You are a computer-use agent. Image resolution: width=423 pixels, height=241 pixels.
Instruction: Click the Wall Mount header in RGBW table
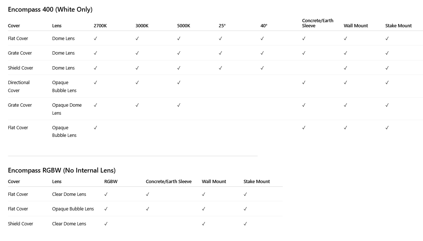[x=214, y=182]
